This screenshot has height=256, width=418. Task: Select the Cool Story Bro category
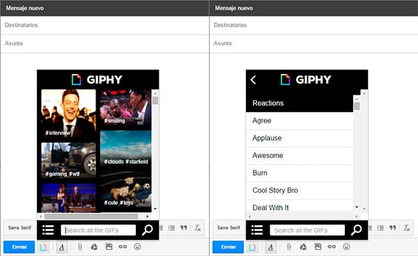click(300, 190)
